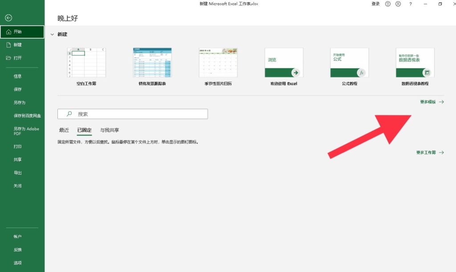Open the 更多模板 link
The height and width of the screenshot is (272, 456).
click(x=428, y=102)
